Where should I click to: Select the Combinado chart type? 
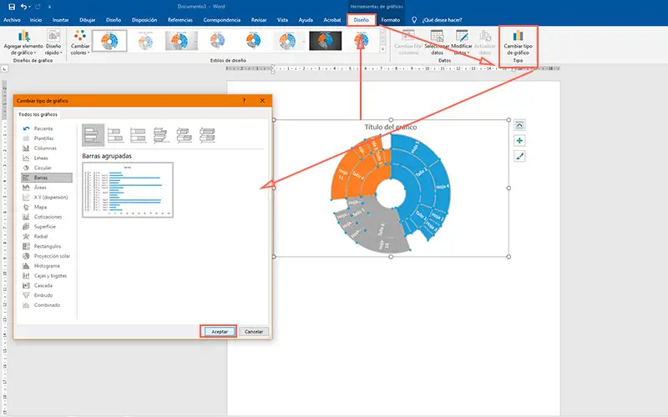click(x=47, y=304)
